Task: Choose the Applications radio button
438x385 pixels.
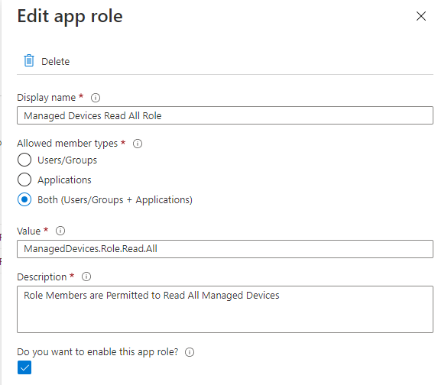Action: [24, 180]
